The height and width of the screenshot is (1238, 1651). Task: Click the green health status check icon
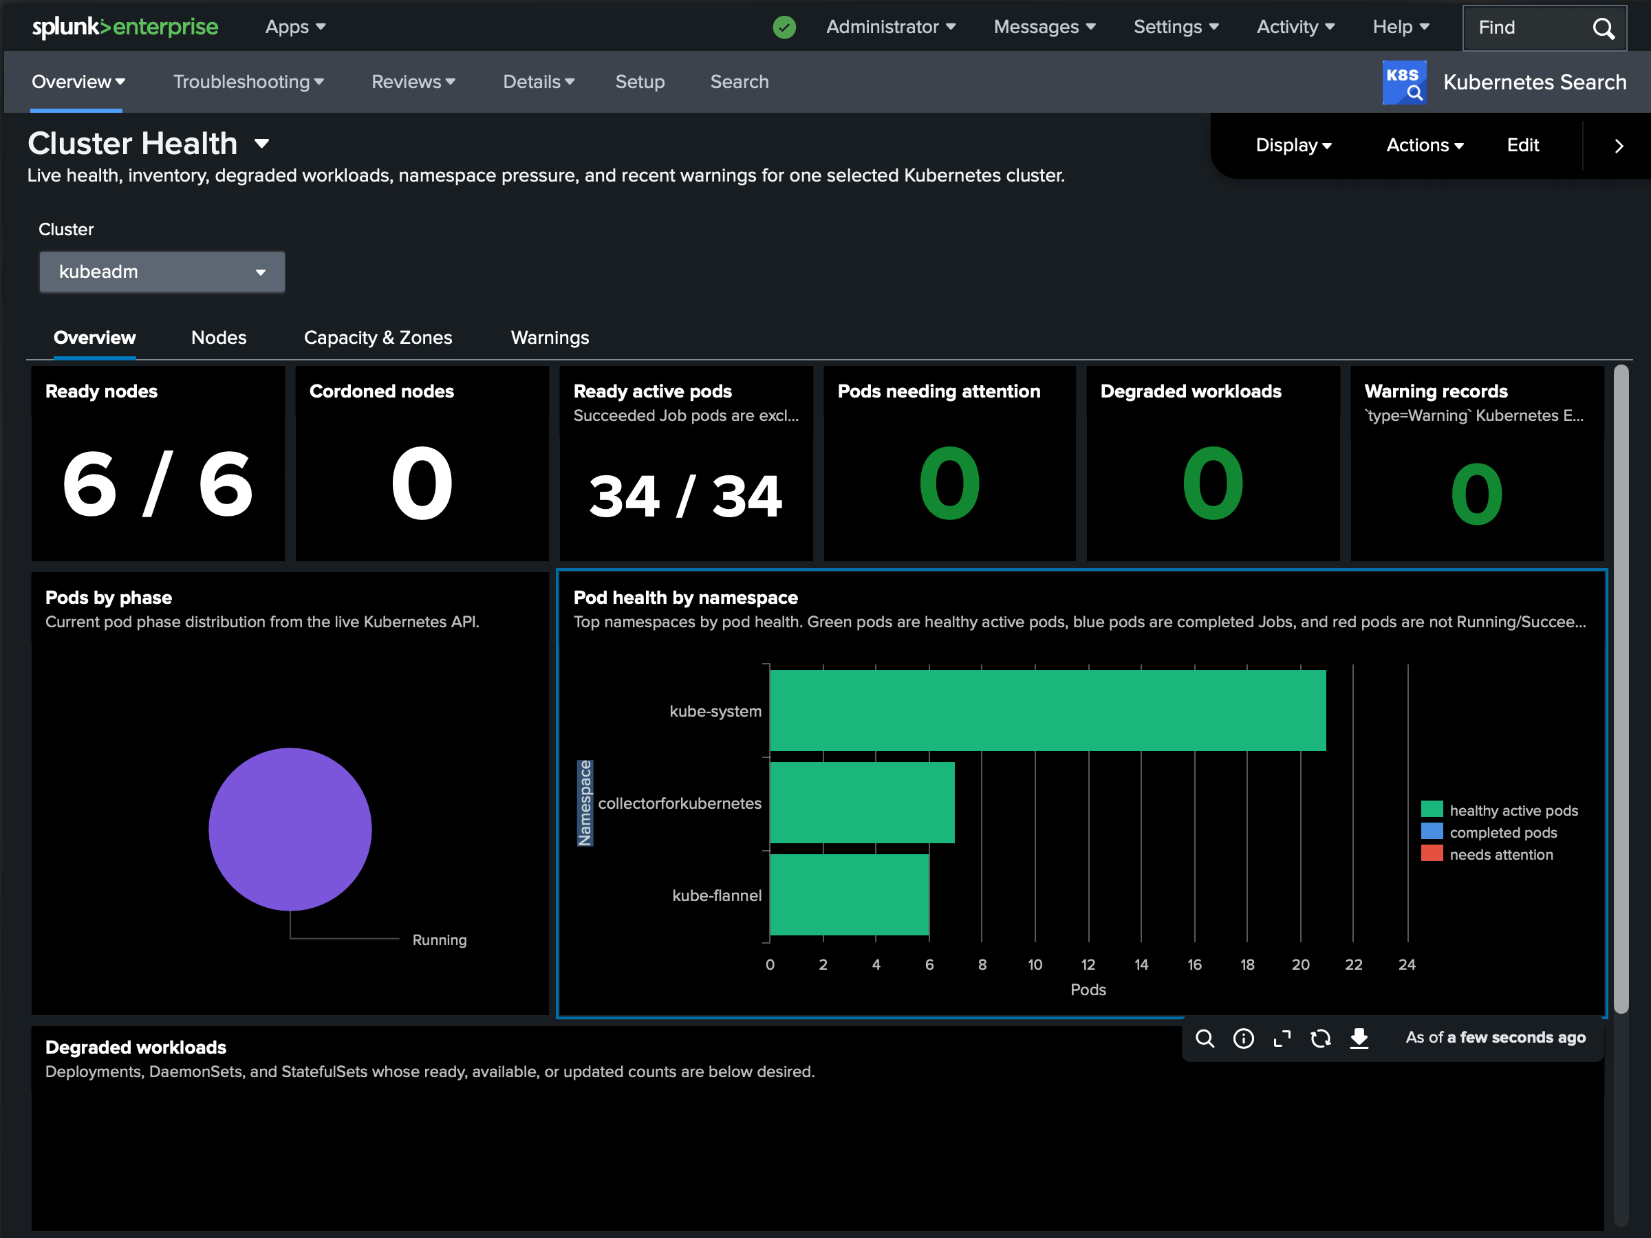point(784,28)
